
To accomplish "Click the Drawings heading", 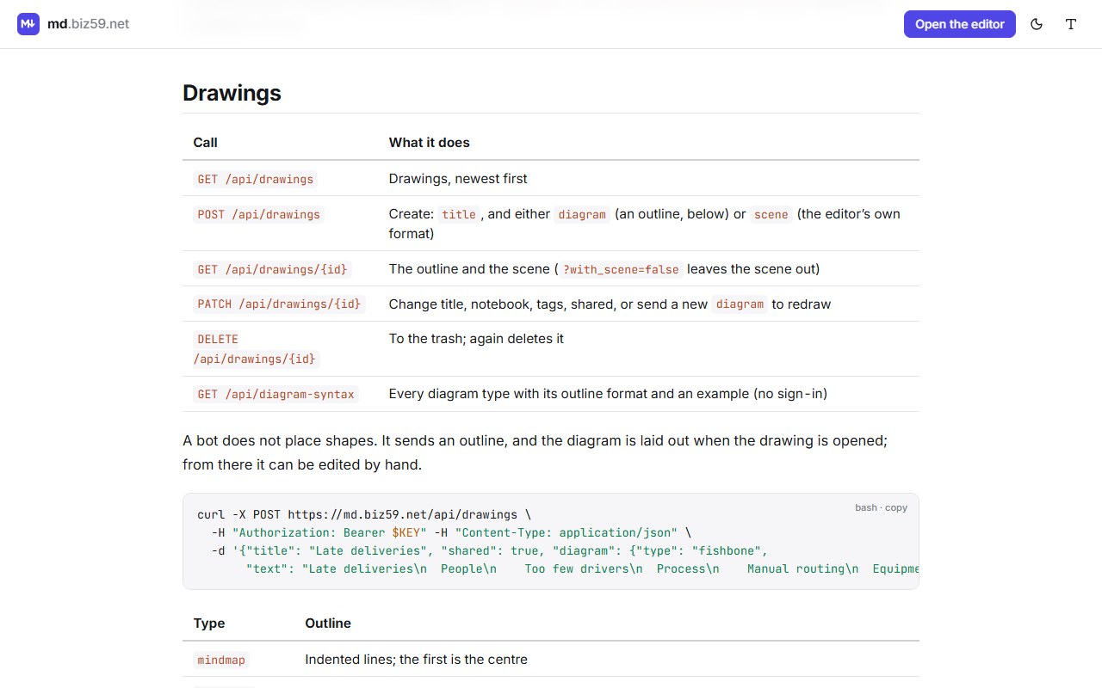I will point(232,93).
